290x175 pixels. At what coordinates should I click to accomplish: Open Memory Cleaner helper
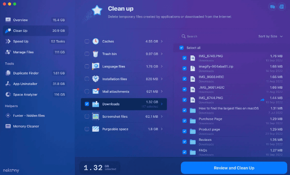[36, 126]
